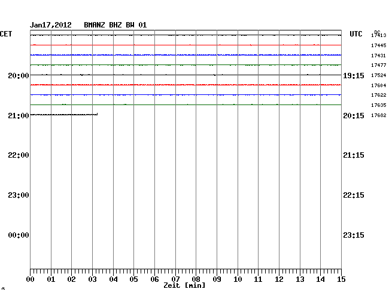
Task: Click the UTC time label "19:15"
Action: click(x=354, y=75)
